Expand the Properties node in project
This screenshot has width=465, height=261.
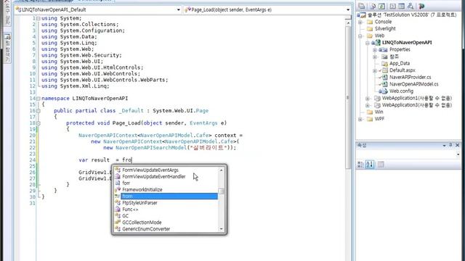375,50
